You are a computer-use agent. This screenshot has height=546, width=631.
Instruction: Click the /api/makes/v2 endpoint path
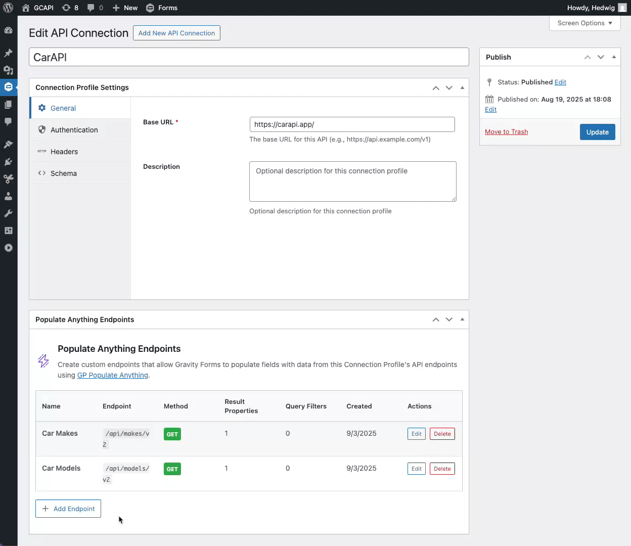126,439
